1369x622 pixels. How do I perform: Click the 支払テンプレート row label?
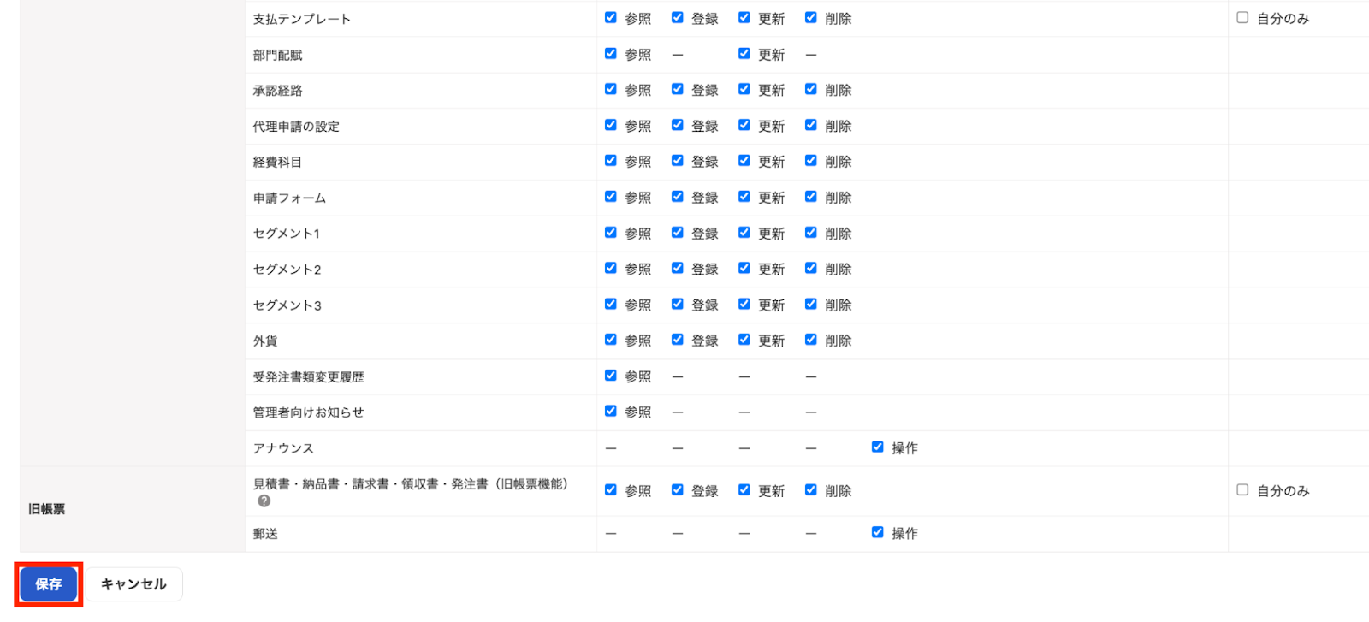click(302, 19)
